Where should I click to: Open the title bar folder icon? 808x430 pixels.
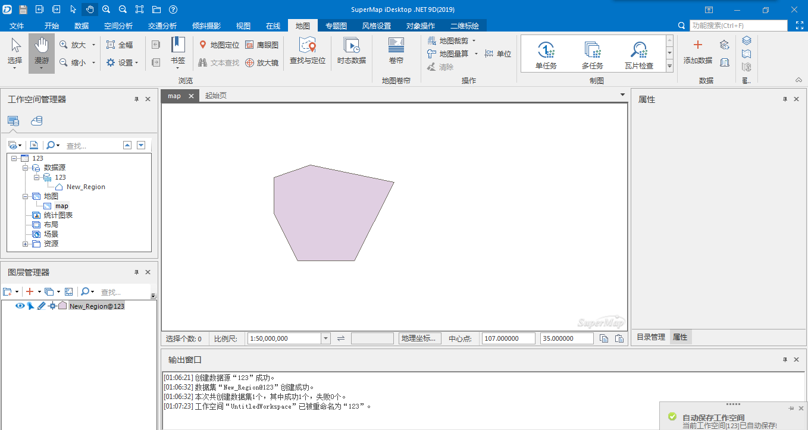tap(156, 10)
